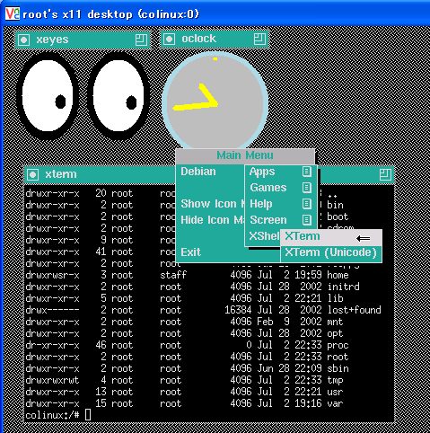Click 'lib' directory name in xterm
This screenshot has width=430, height=433.
click(335, 298)
